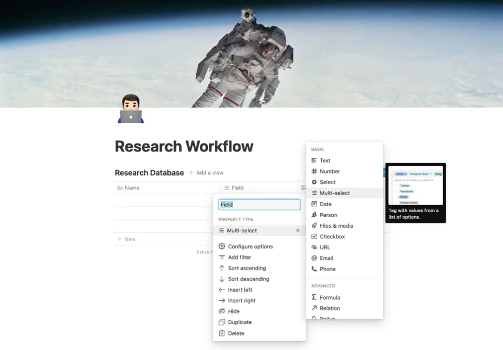Click the astronaut cover image
The image size is (503, 350).
click(251, 54)
